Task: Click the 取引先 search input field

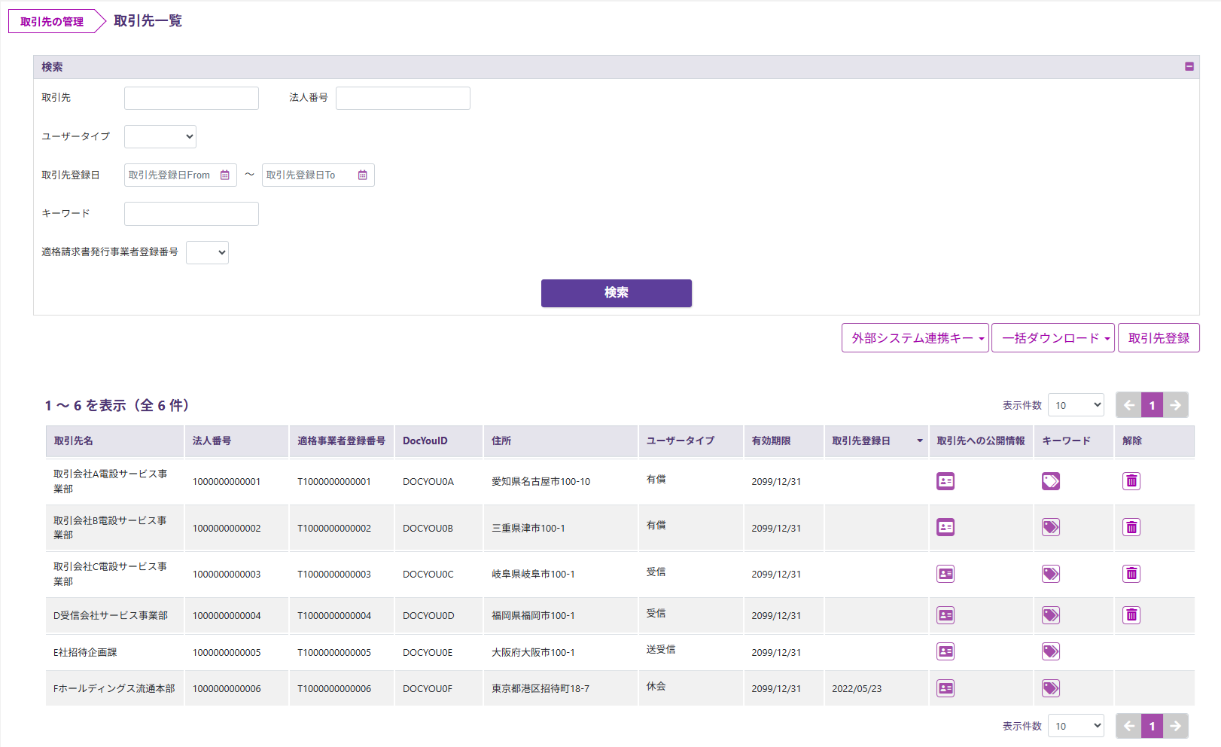Action: (191, 98)
